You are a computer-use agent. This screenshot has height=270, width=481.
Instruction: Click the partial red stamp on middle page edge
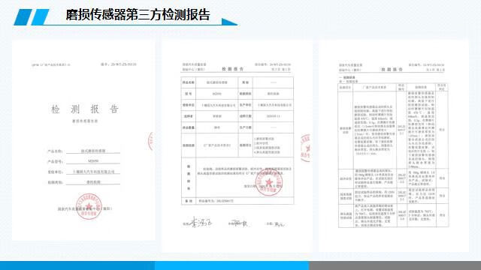pyautogui.click(x=305, y=148)
